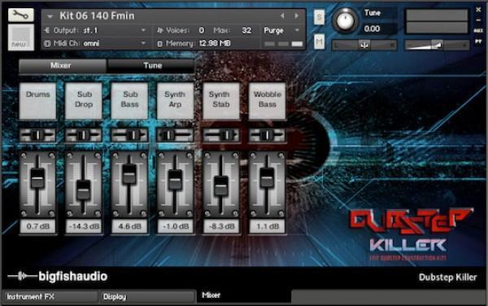Click the 'new' instrument thumbnail icon
The width and height of the screenshot is (488, 306).
[21, 37]
